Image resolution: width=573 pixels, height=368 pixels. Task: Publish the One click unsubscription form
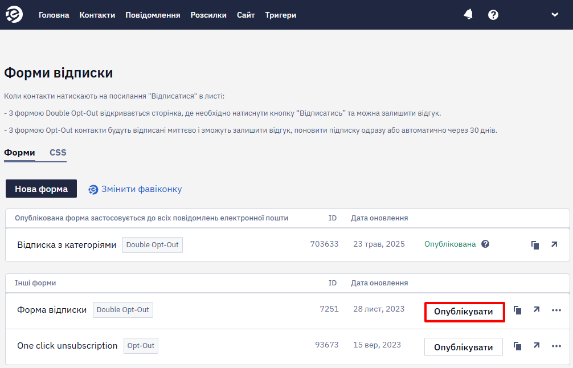(x=464, y=347)
